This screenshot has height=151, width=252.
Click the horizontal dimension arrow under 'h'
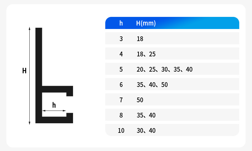click(54, 111)
